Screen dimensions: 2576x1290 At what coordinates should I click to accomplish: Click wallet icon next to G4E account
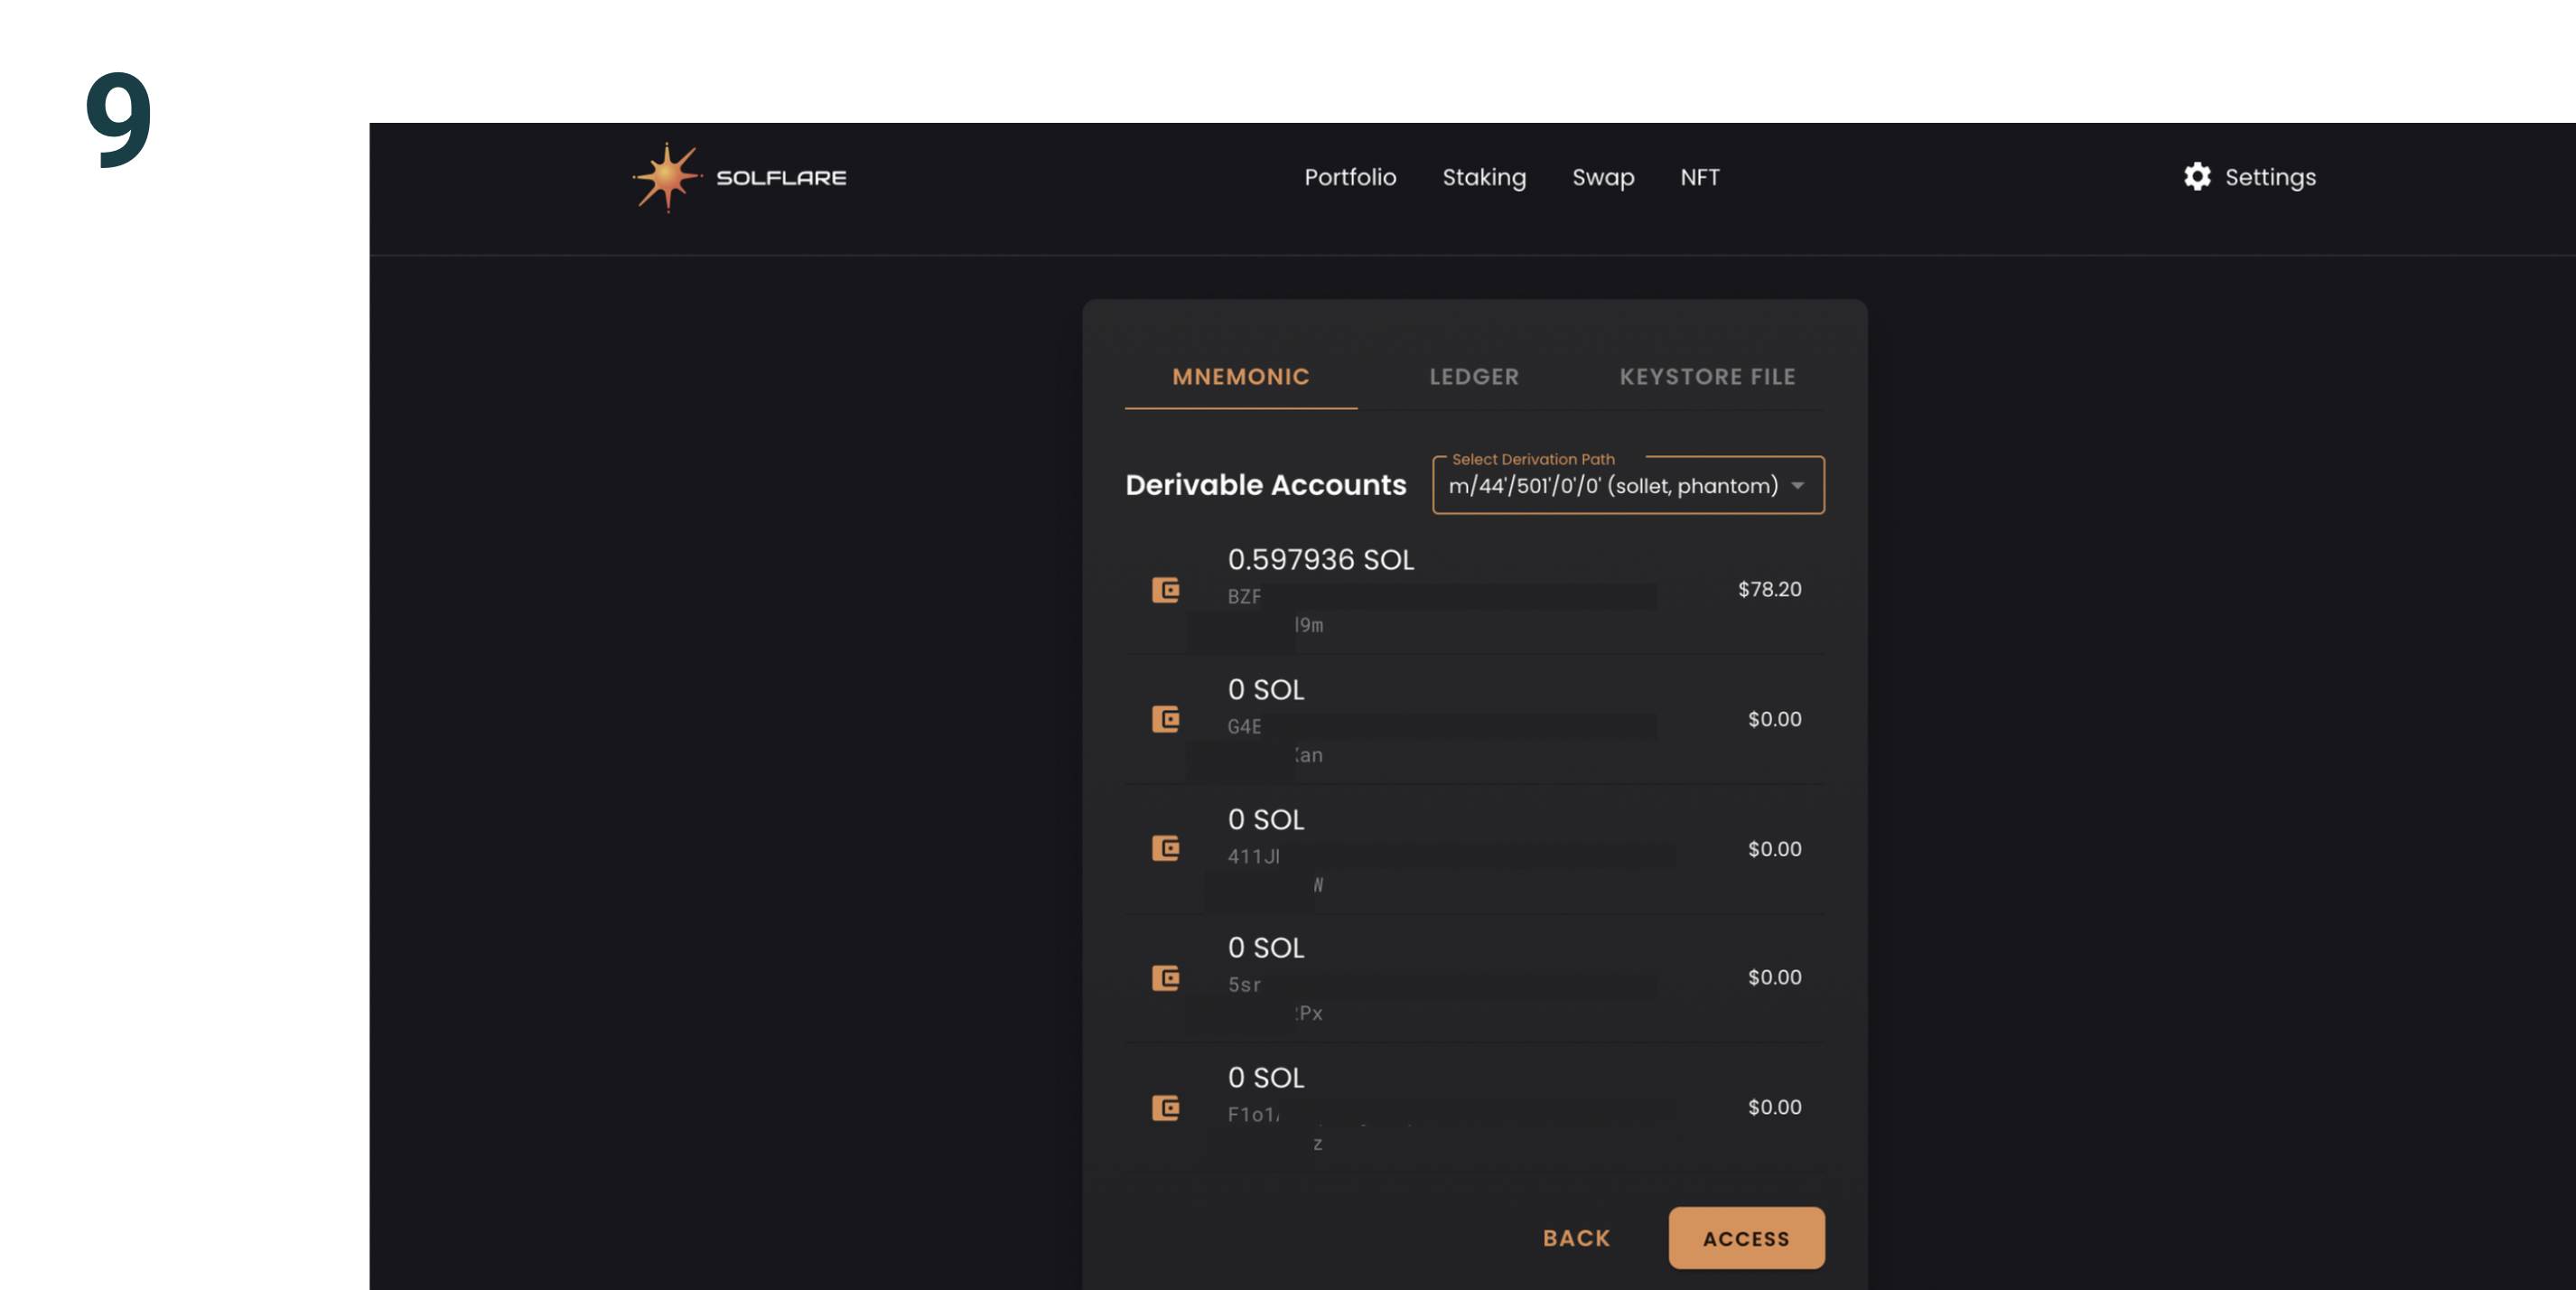1165,719
